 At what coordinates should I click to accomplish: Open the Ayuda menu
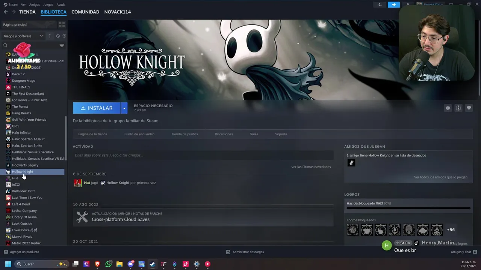61,4
